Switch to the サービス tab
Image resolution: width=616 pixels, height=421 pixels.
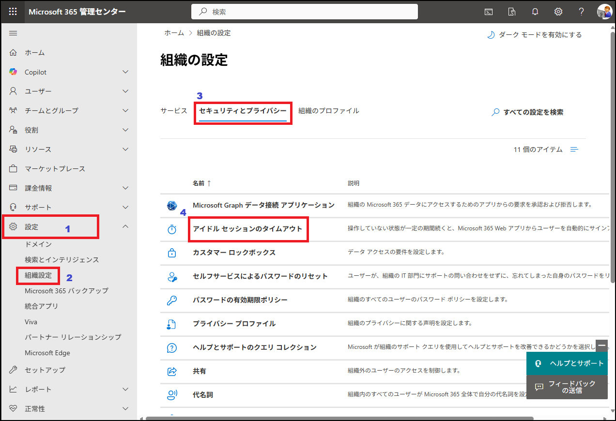click(173, 111)
